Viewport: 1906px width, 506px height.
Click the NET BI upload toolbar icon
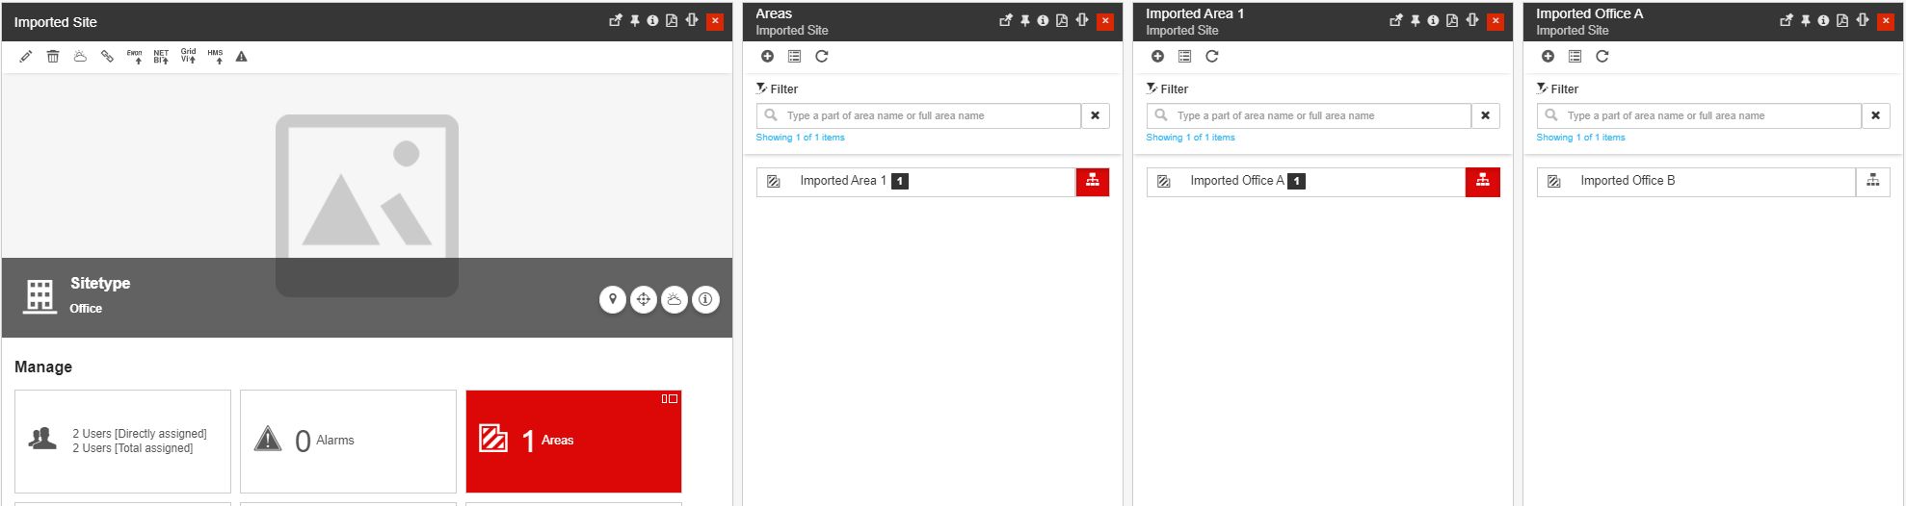pyautogui.click(x=161, y=57)
